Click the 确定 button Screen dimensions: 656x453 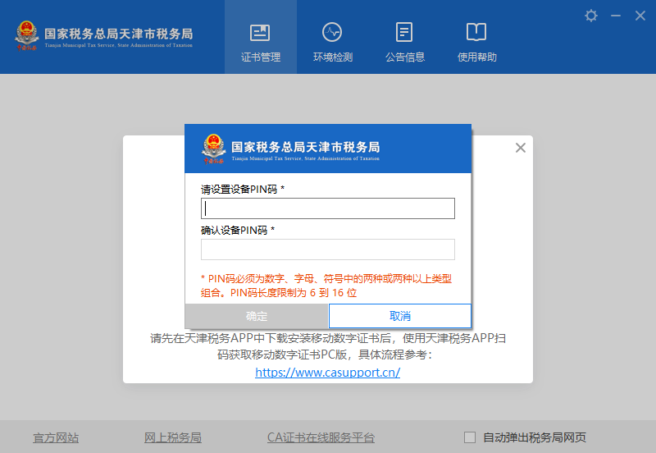[257, 316]
